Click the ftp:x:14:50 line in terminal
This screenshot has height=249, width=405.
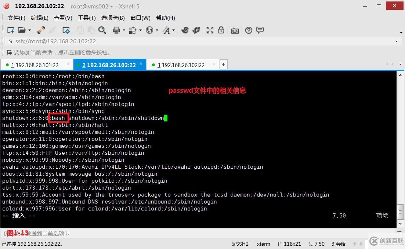73,153
